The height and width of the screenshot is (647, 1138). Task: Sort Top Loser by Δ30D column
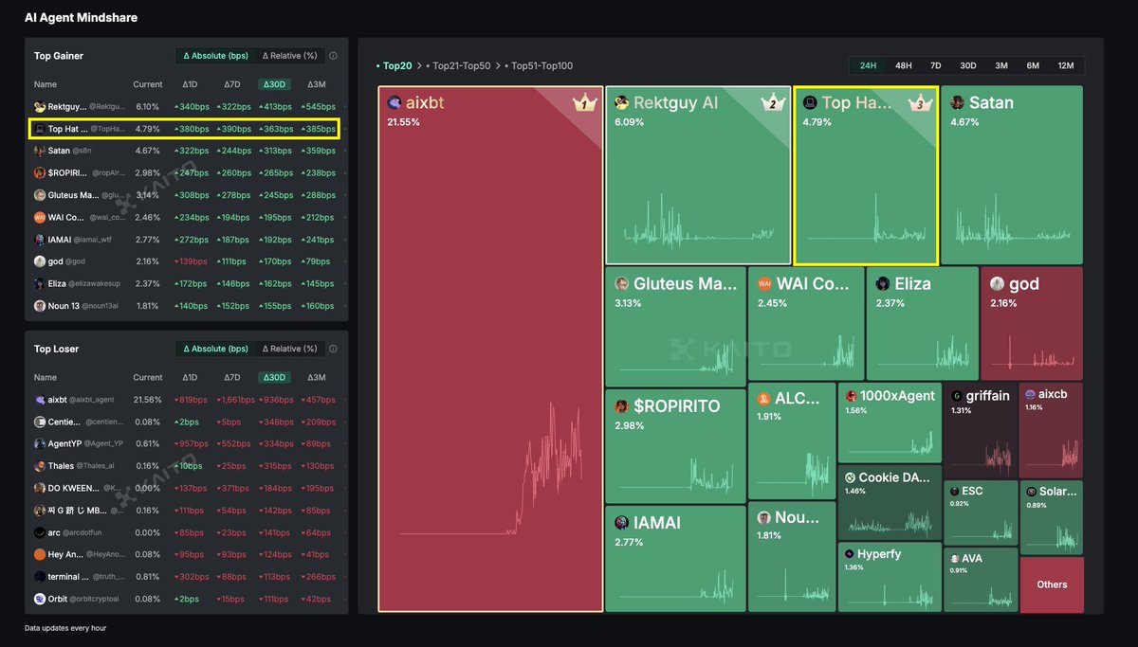[274, 377]
